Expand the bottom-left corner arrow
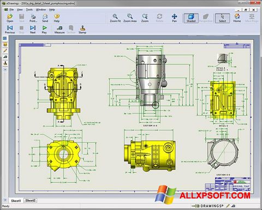This screenshot has height=210, width=262. pos(5,200)
